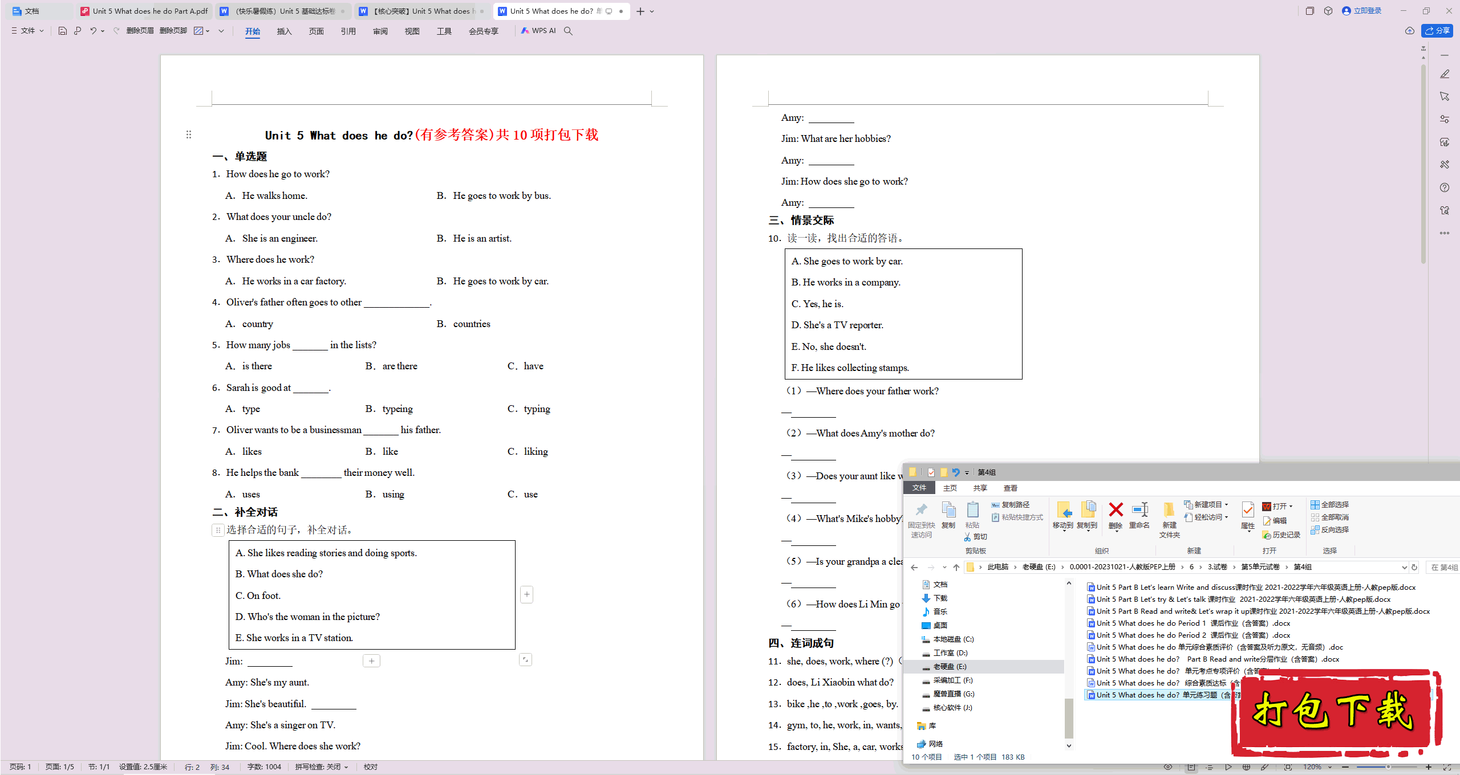This screenshot has width=1460, height=775.
Task: Expand quick access toolbar more chevron
Action: [x=221, y=31]
